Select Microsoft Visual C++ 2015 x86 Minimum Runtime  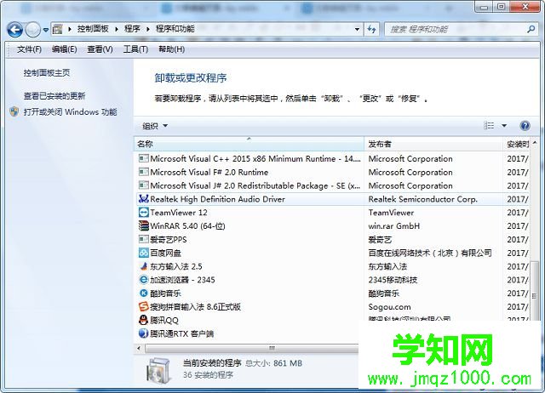pos(255,159)
